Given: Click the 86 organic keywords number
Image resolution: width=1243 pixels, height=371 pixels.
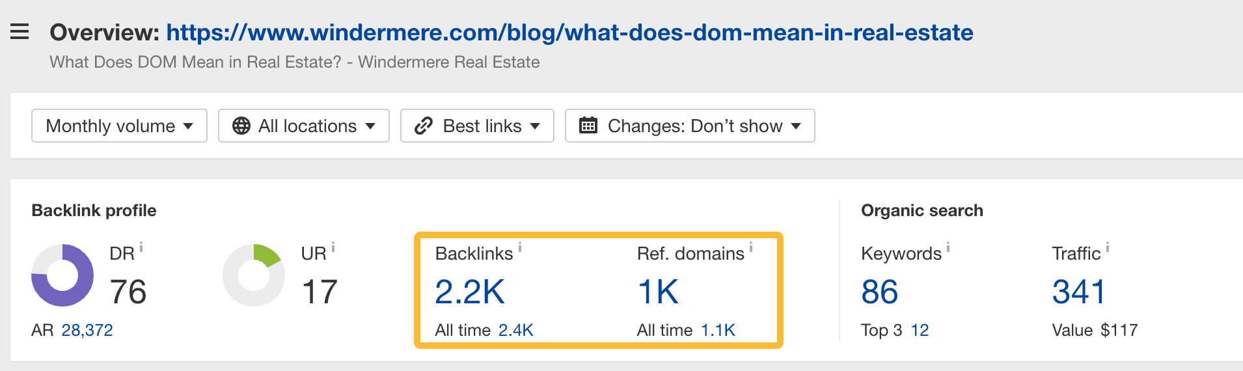Looking at the screenshot, I should coord(879,292).
